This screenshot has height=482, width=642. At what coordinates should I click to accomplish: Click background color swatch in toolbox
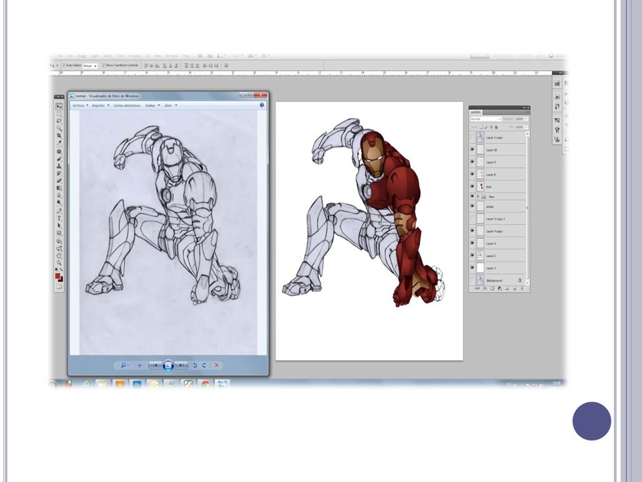(61, 279)
